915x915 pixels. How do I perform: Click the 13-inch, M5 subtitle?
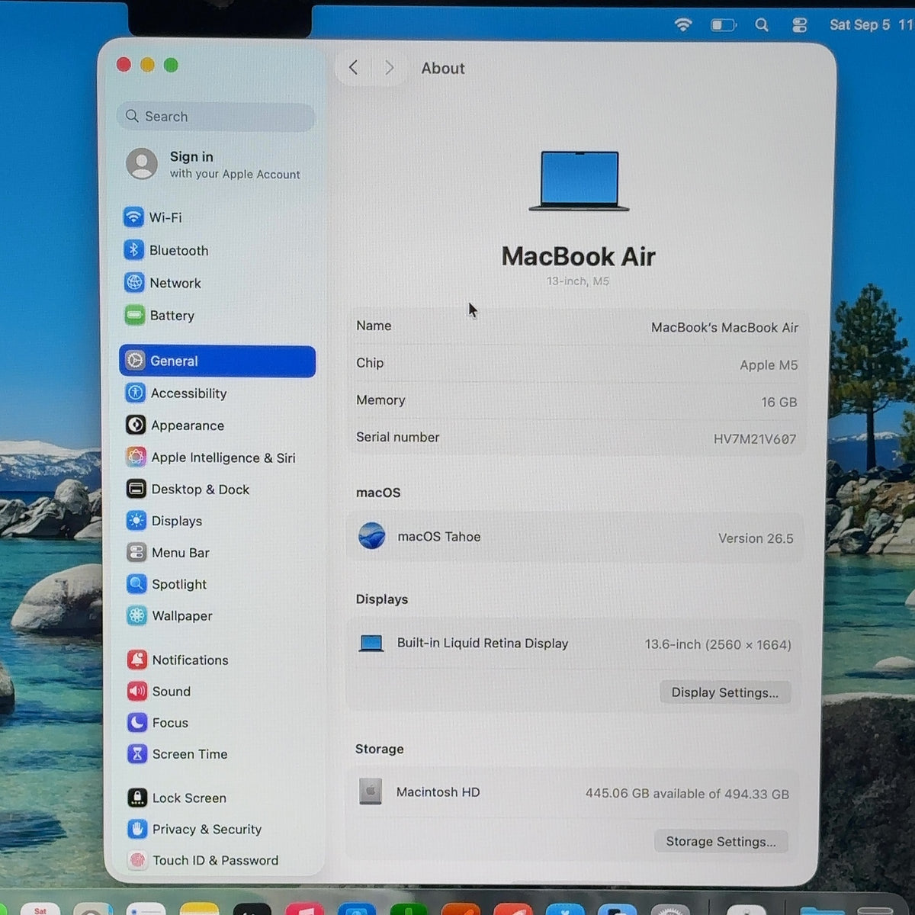[578, 281]
